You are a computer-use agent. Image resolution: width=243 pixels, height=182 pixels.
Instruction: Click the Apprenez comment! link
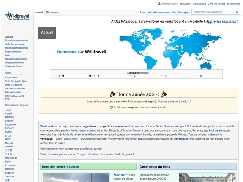222,22
